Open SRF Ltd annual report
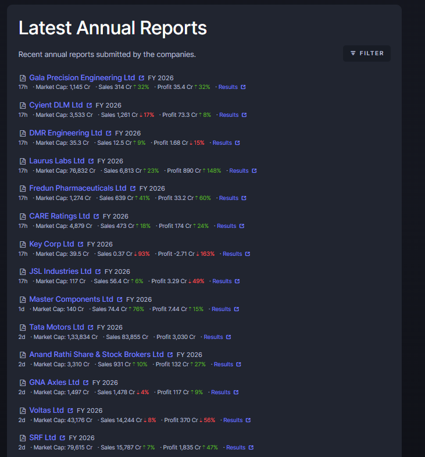Image resolution: width=425 pixels, height=457 pixels. pos(42,438)
